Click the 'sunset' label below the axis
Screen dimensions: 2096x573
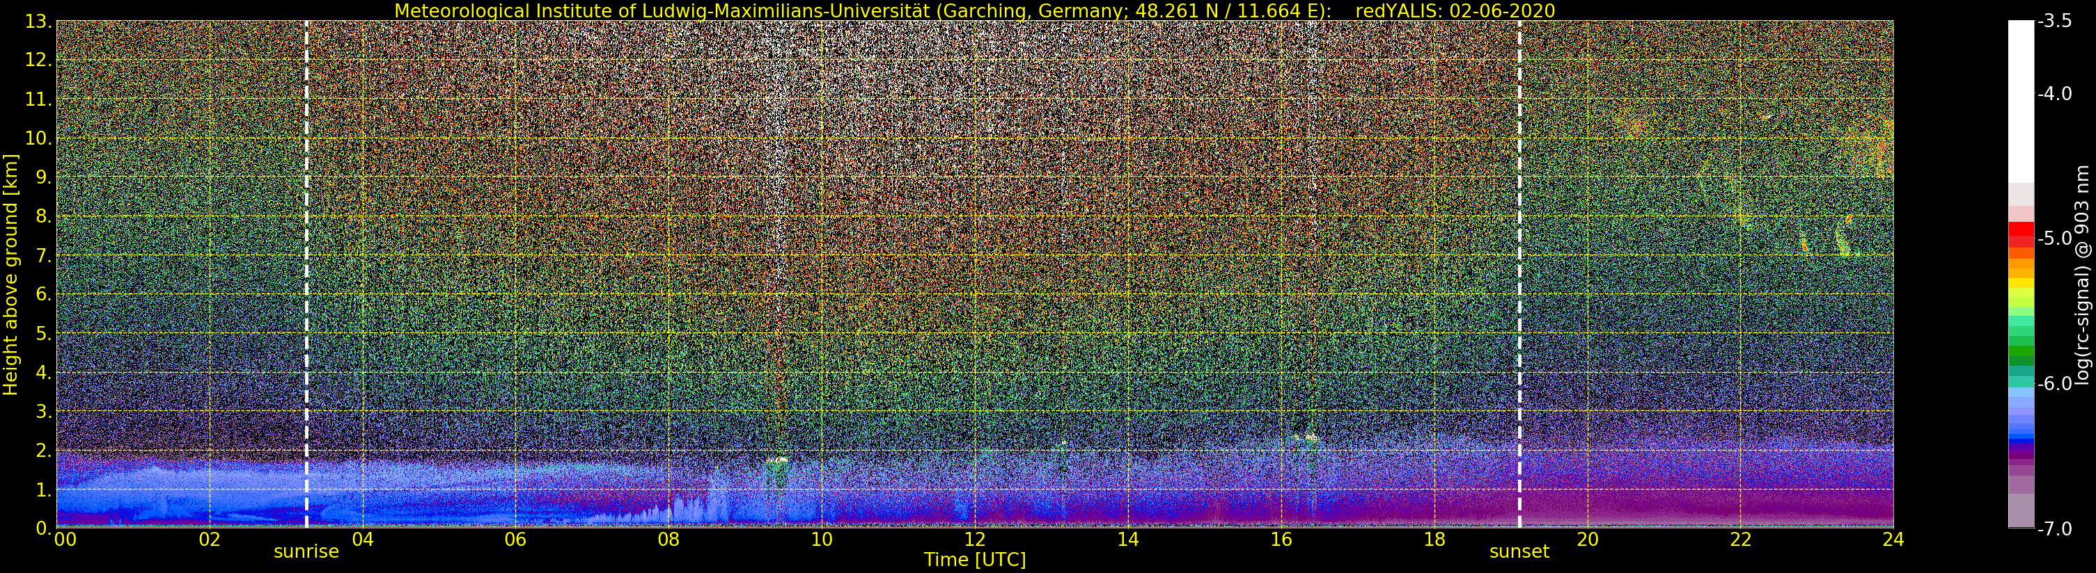1519,552
